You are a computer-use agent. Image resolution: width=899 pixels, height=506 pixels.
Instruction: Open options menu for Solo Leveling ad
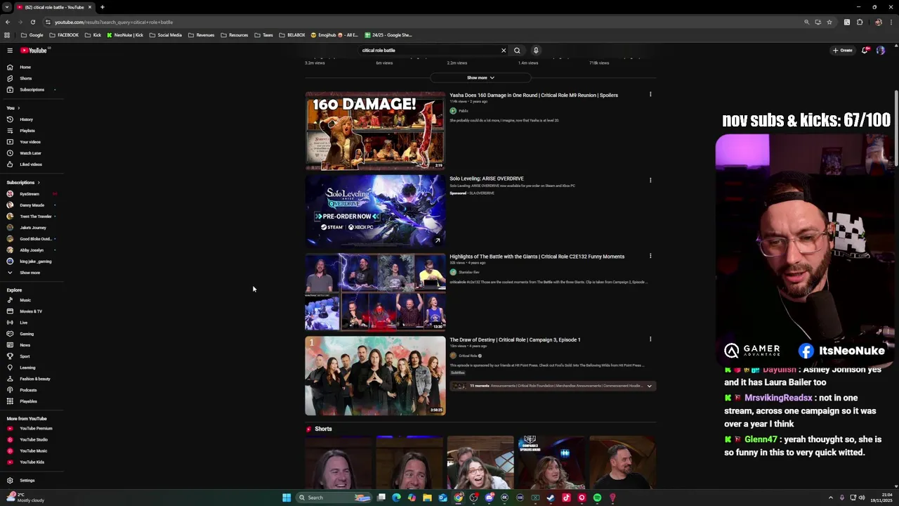[x=650, y=180]
